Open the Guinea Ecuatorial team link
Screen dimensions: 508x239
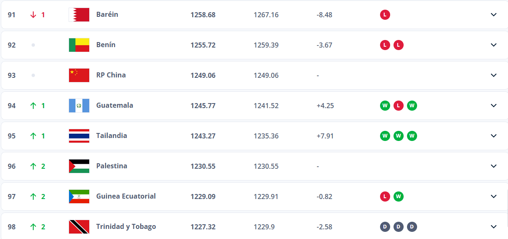[x=126, y=196]
